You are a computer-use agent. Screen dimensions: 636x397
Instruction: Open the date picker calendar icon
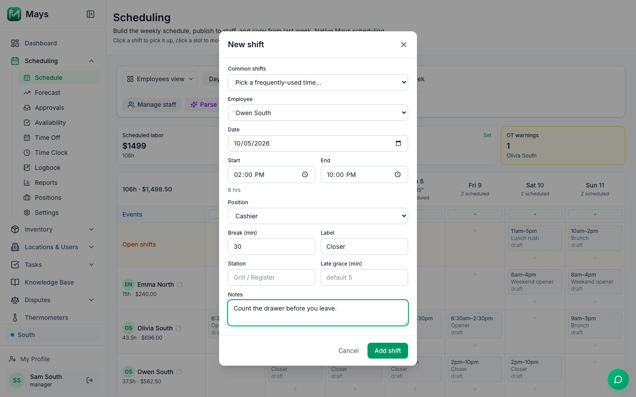398,143
